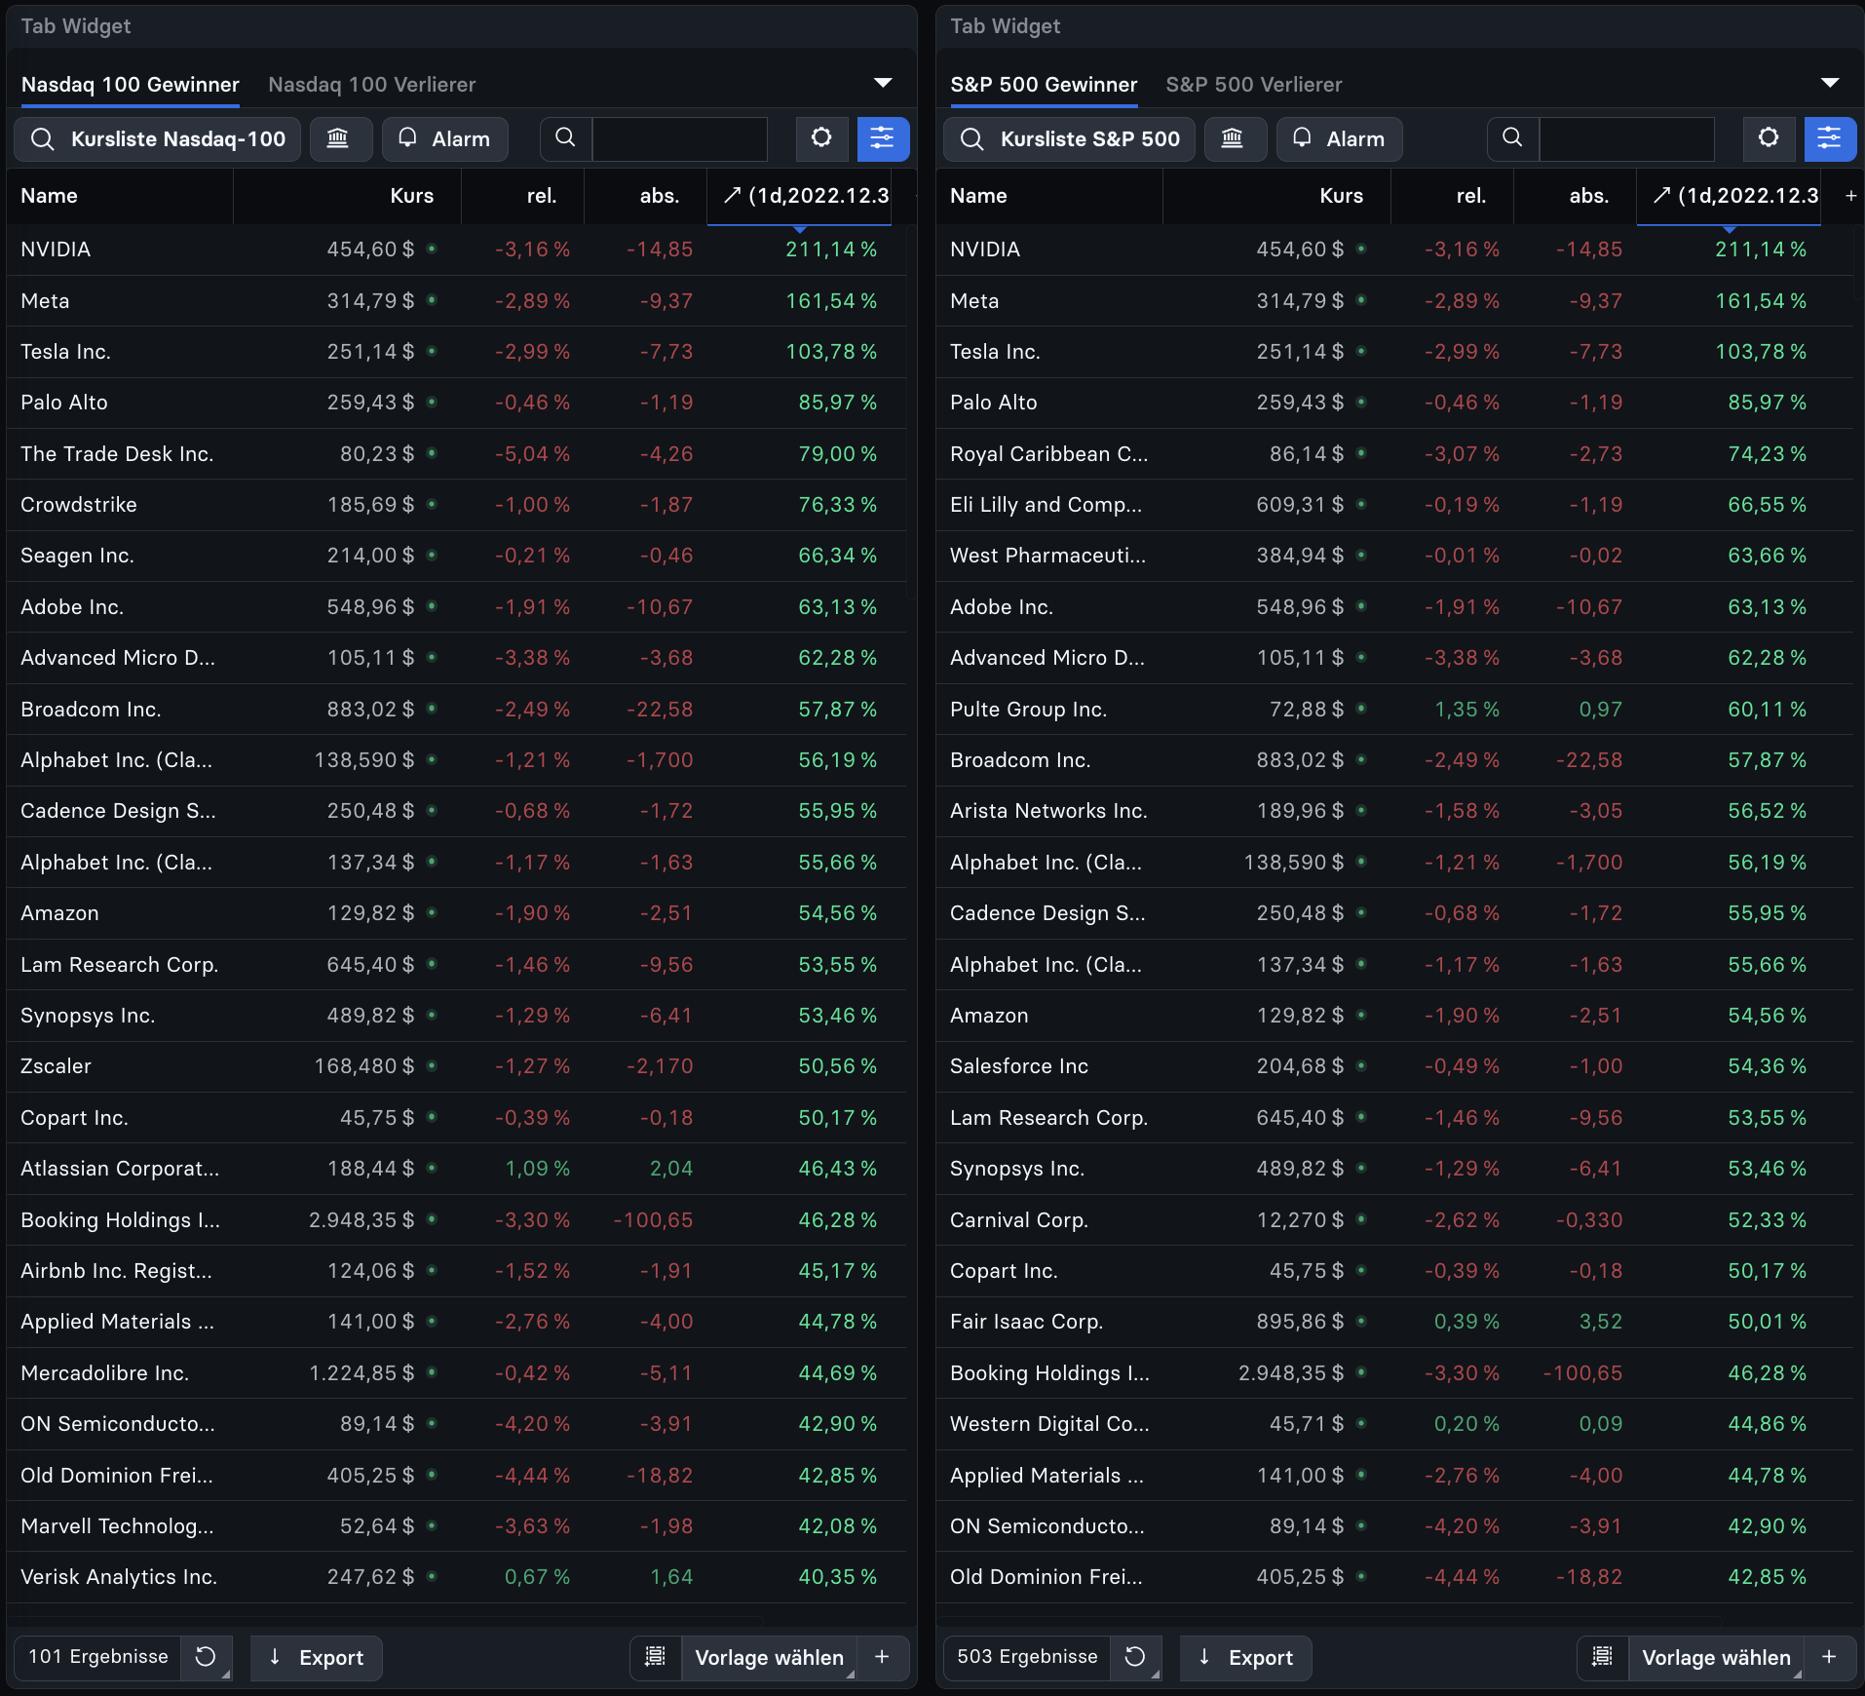The height and width of the screenshot is (1696, 1865).
Task: Open Kursliste S&P 500 search button
Action: click(1069, 139)
